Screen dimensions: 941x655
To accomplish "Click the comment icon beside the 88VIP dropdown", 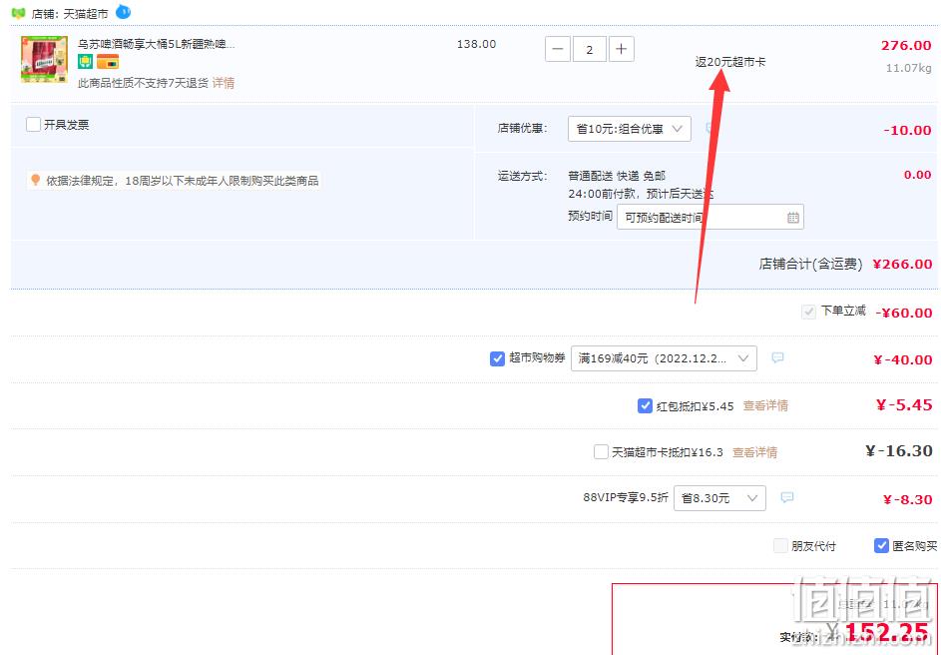I will pyautogui.click(x=786, y=497).
